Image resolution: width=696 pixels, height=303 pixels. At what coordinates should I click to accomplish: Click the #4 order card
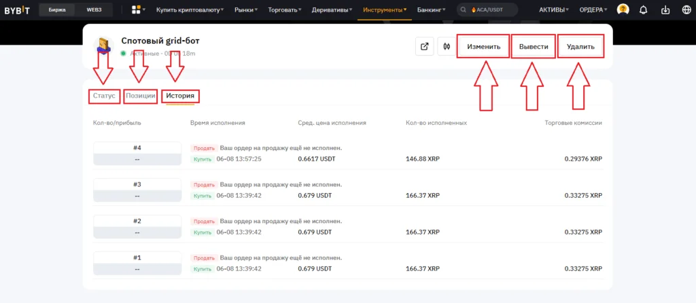[x=137, y=153]
